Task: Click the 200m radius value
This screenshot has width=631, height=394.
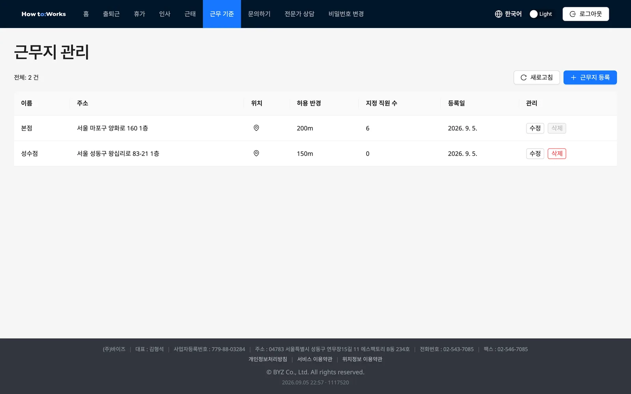Action: pyautogui.click(x=305, y=128)
